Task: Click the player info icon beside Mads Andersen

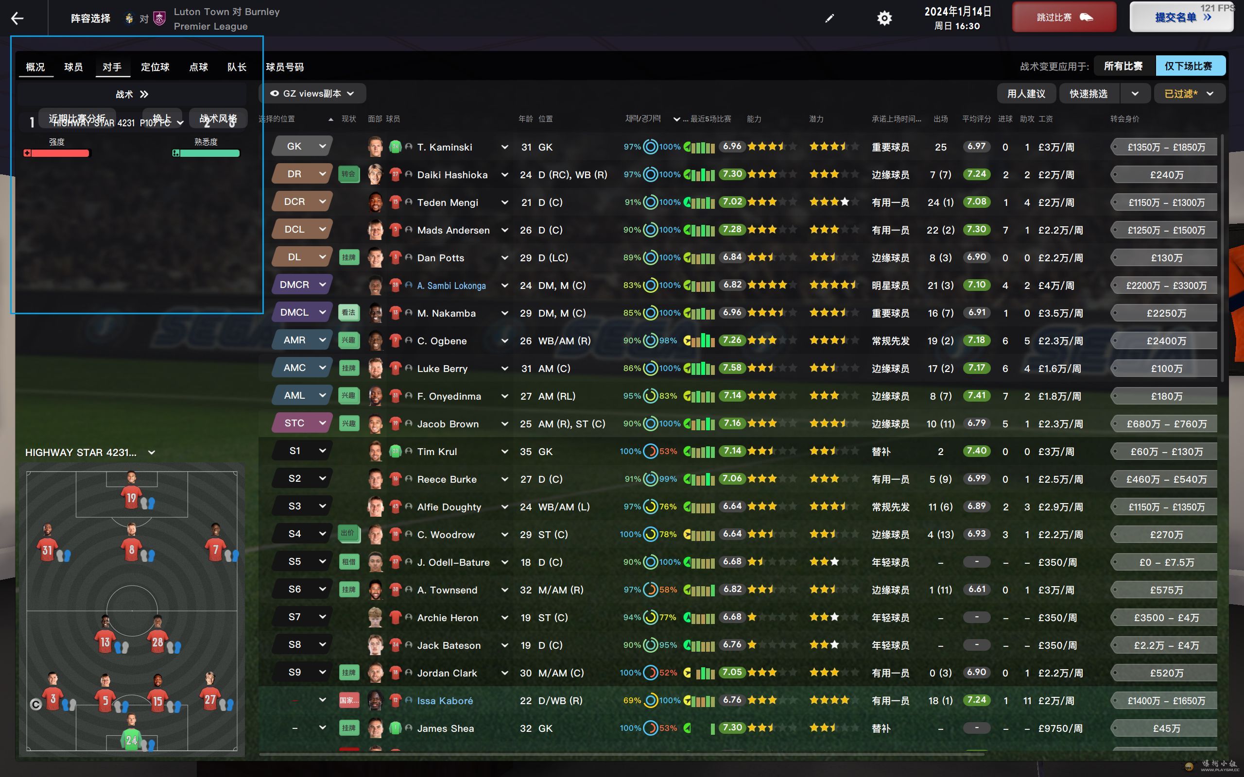Action: point(409,230)
